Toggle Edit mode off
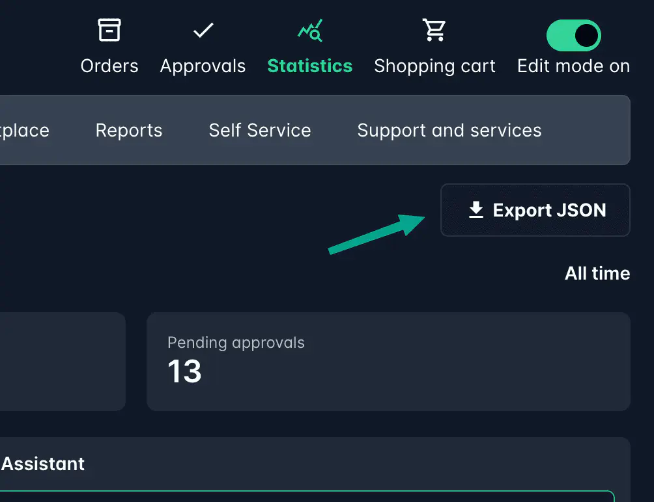Viewport: 654px width, 502px height. point(573,35)
